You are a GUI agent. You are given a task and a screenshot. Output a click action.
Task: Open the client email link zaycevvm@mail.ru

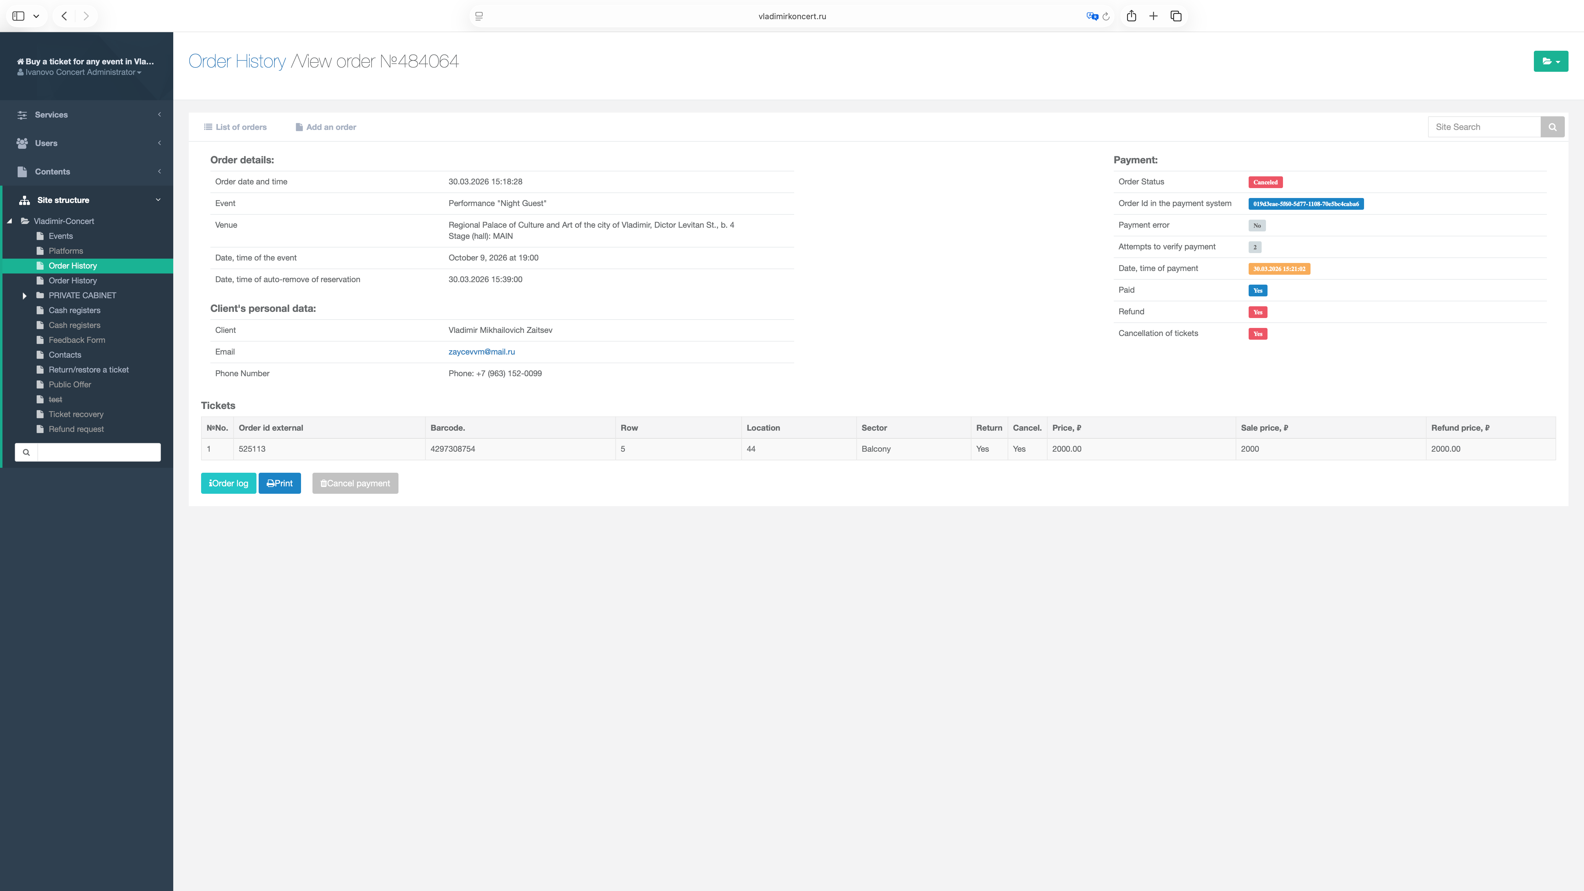(x=481, y=352)
